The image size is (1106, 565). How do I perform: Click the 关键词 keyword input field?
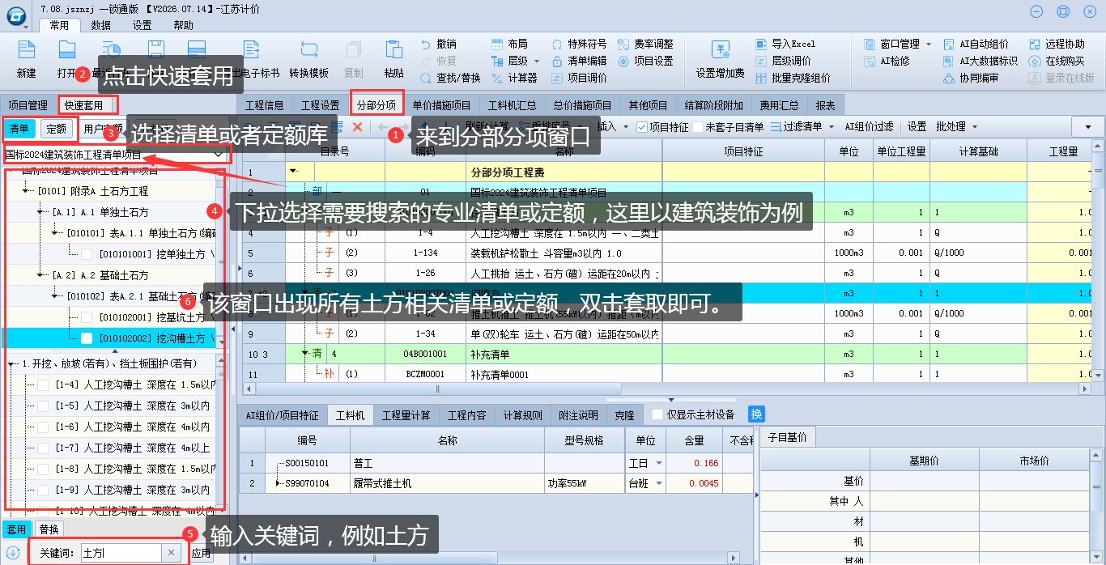click(122, 553)
